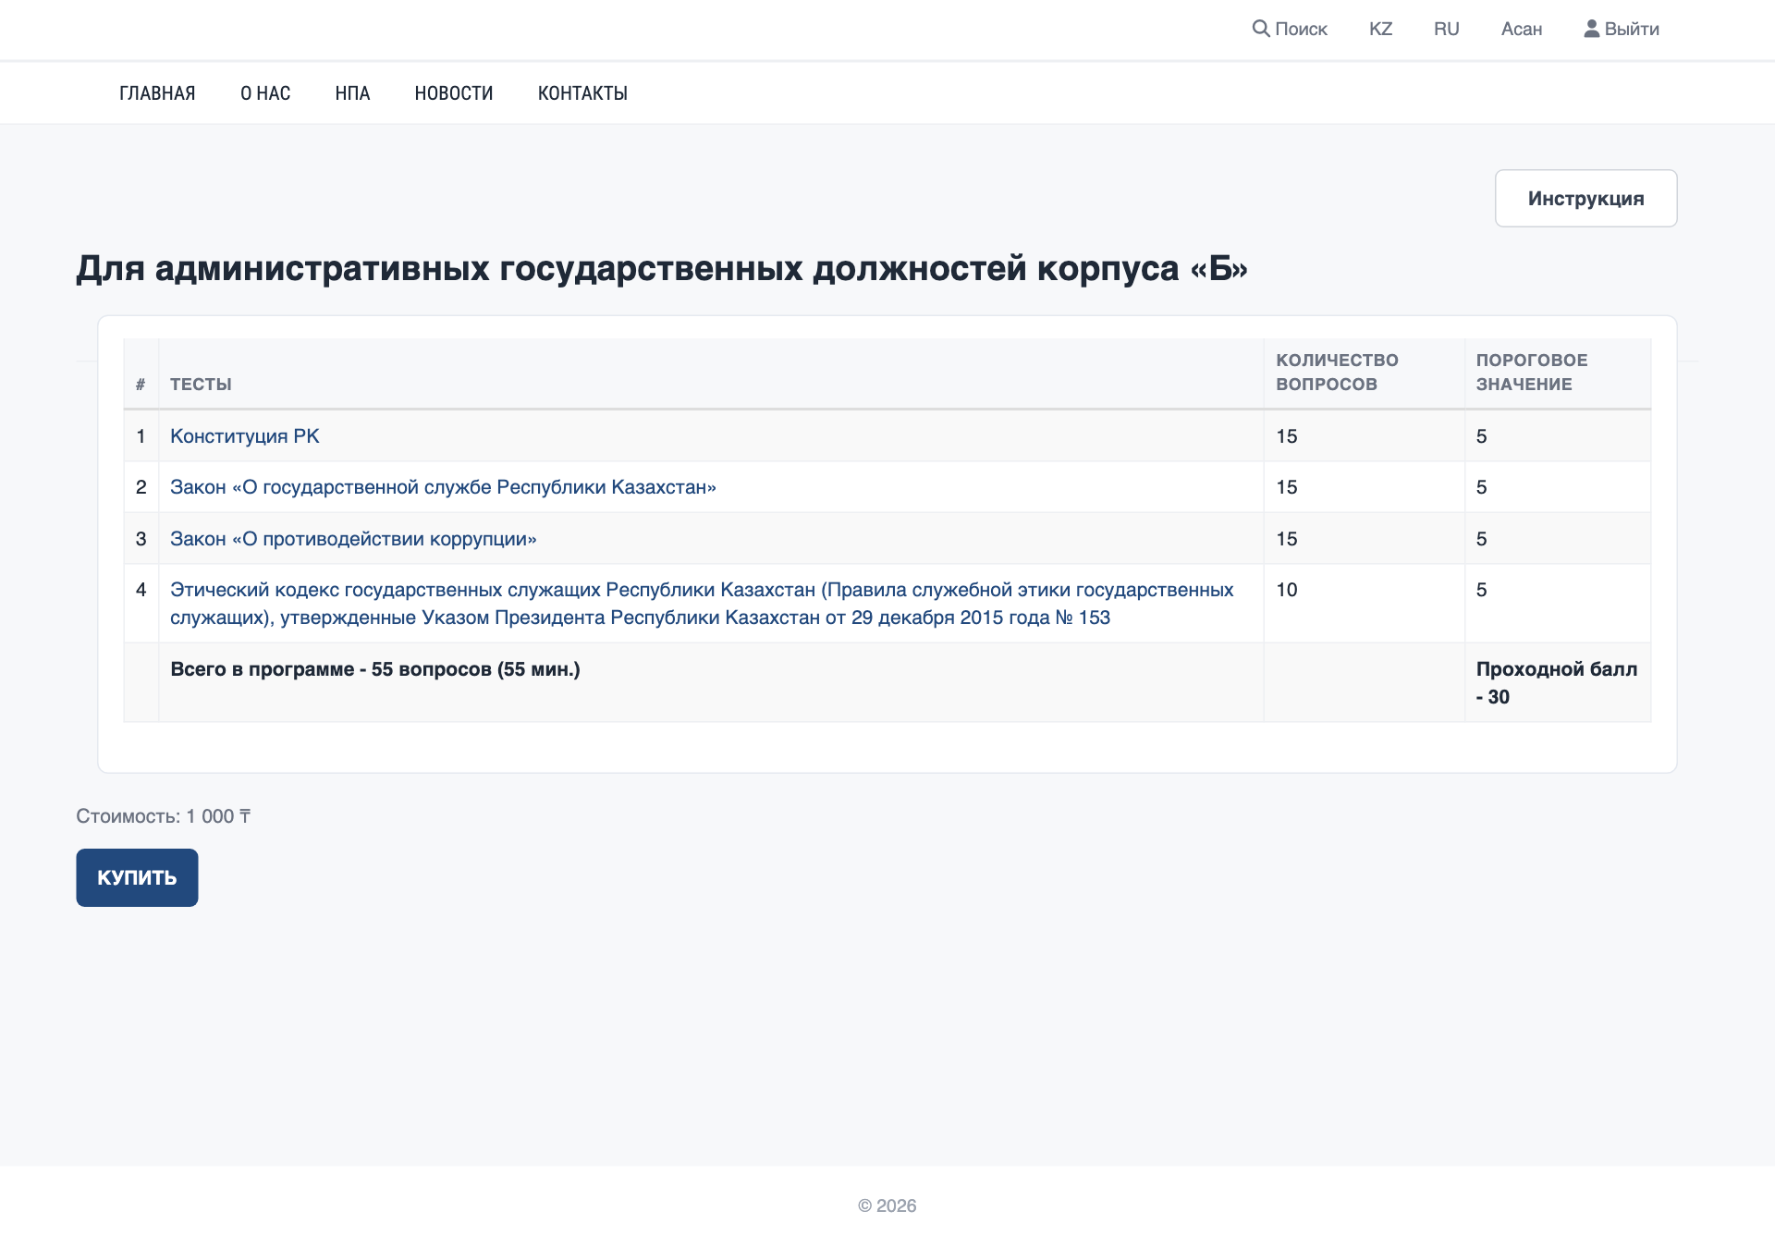Click the КУПИТЬ button
Screen dimensions: 1775x1248
(x=137, y=877)
